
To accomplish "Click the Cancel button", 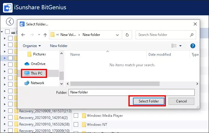I will pos(181,101).
